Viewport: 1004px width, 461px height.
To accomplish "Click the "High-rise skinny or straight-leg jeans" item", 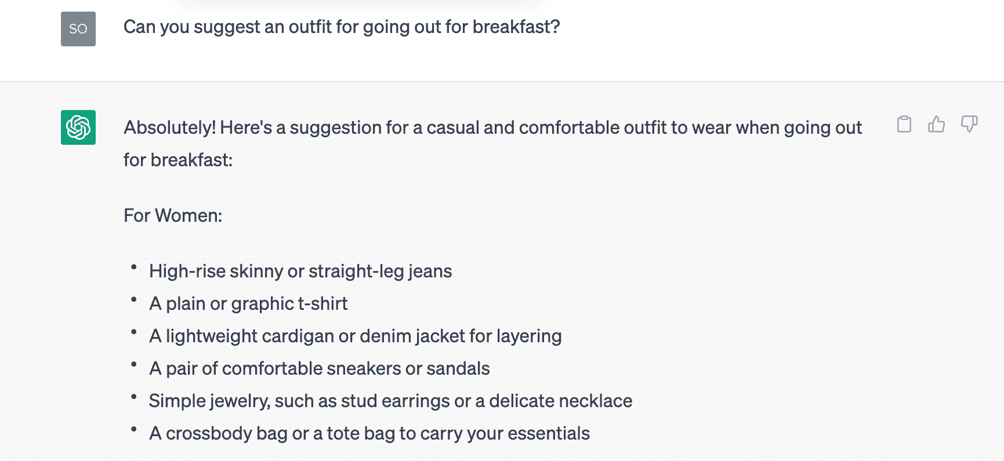I will pyautogui.click(x=300, y=271).
